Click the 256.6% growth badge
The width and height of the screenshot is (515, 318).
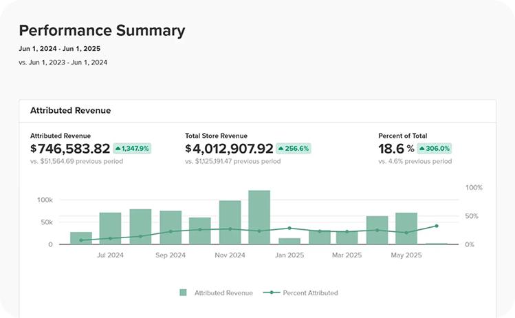(294, 149)
